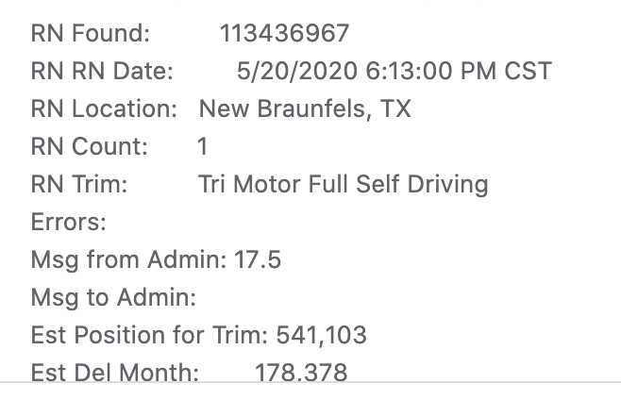Click the RN Location label

(x=104, y=108)
